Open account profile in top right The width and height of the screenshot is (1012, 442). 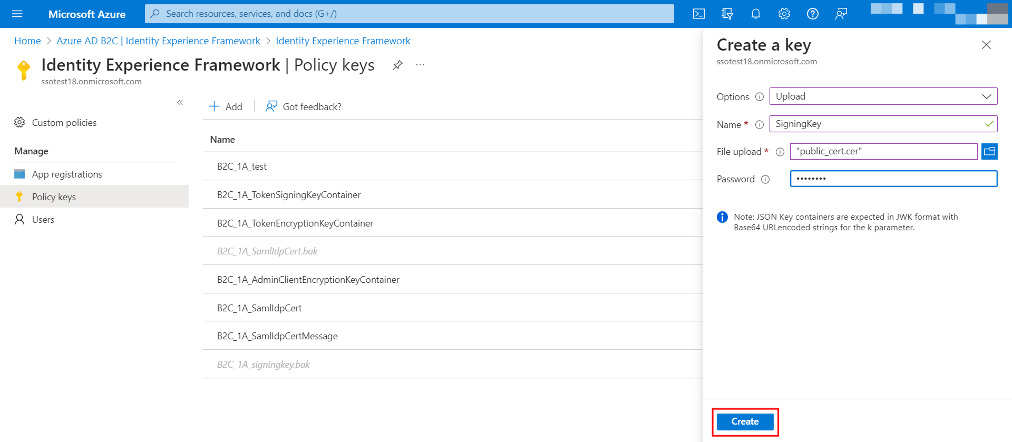point(939,14)
